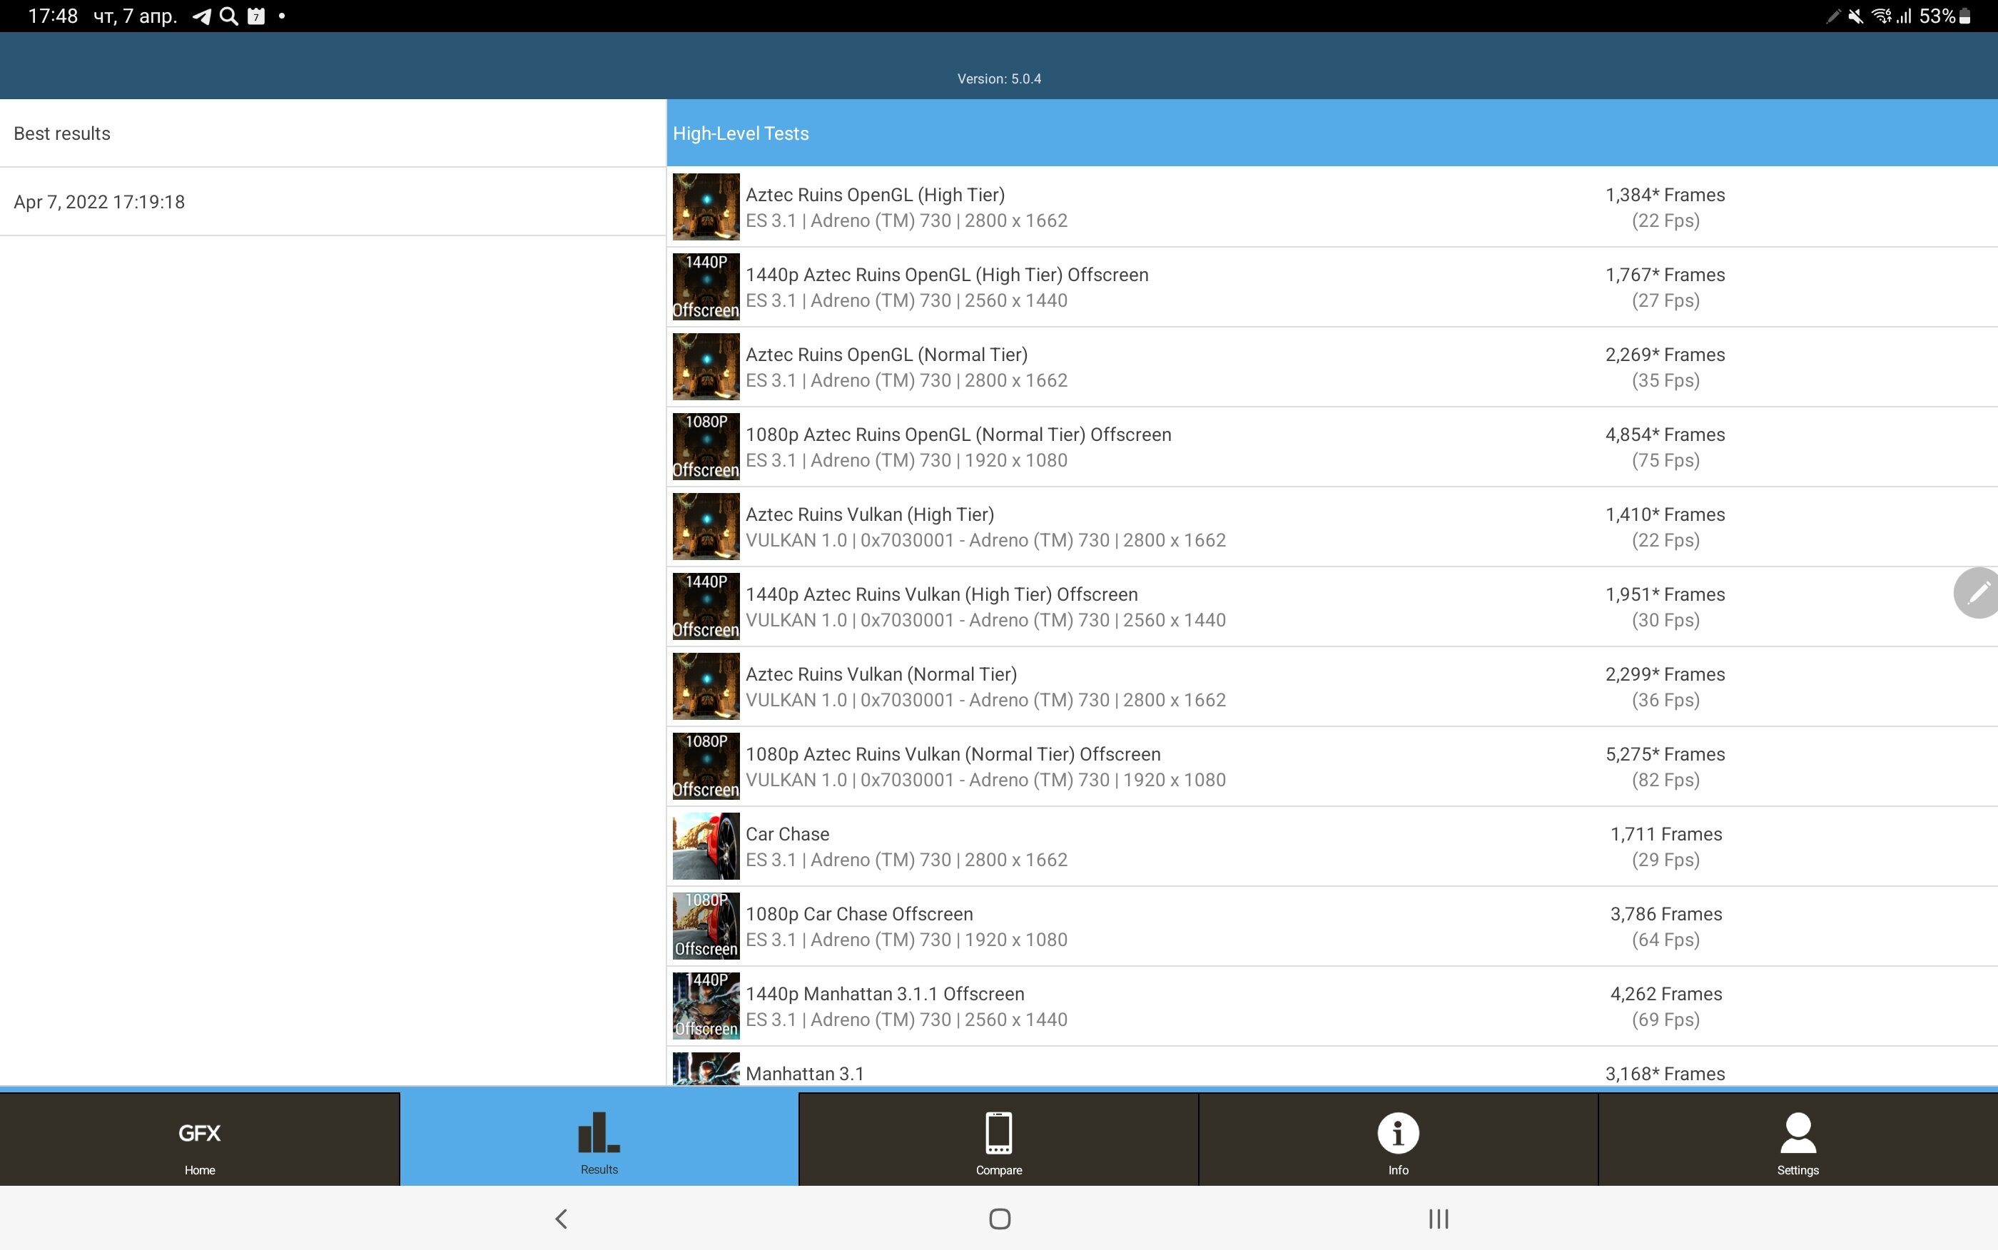Image resolution: width=1998 pixels, height=1250 pixels.
Task: Tap the 2,269* Frames score
Action: coord(1665,355)
